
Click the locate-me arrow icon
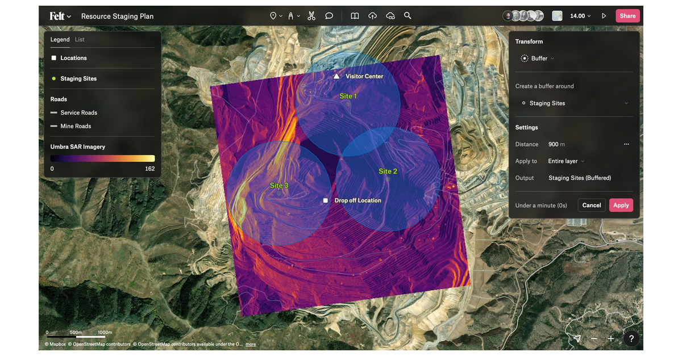[577, 338]
